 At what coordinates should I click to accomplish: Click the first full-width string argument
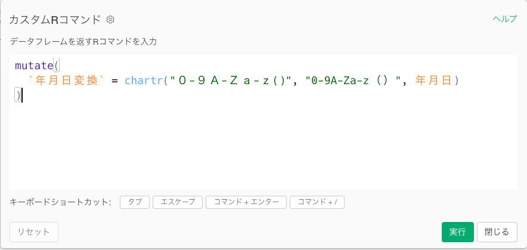point(231,80)
